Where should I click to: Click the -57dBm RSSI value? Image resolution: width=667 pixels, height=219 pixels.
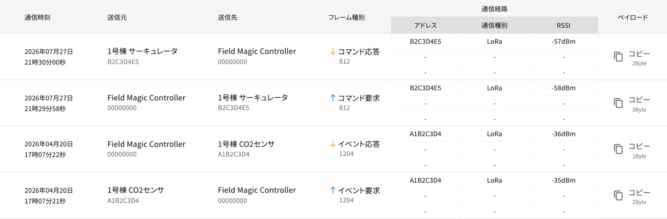click(563, 42)
